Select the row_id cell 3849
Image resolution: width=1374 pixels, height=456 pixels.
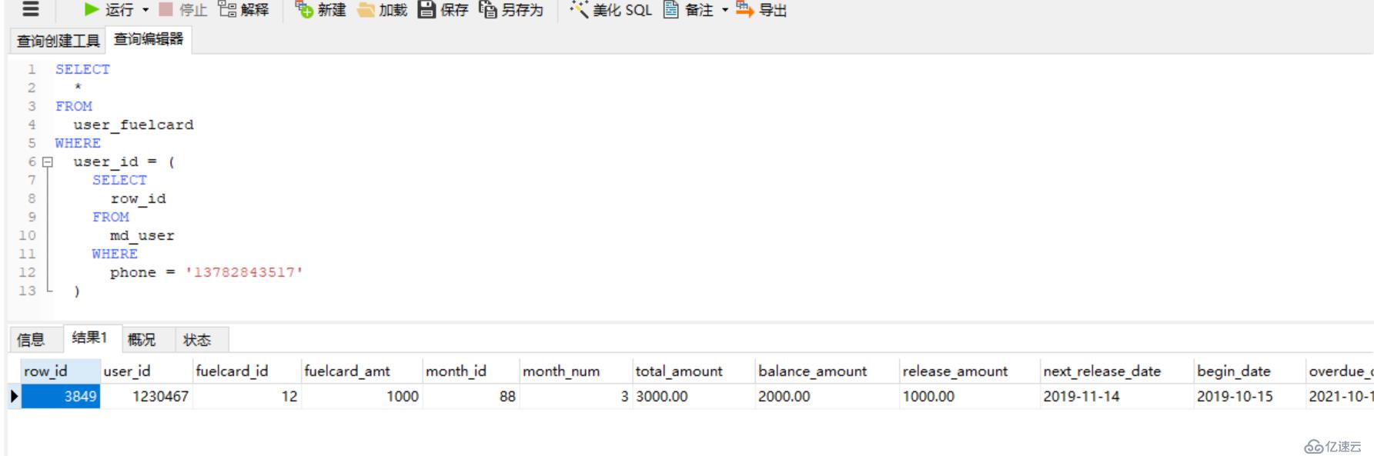62,397
